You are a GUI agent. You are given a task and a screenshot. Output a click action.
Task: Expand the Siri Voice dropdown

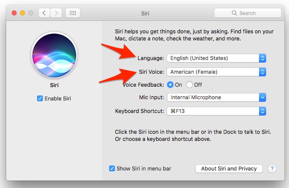pyautogui.click(x=216, y=72)
